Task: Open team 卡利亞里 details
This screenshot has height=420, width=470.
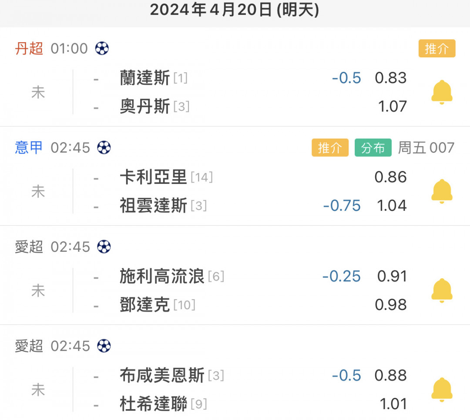Action: (153, 177)
